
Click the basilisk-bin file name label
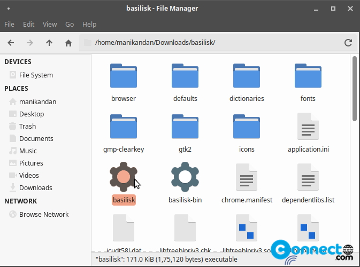point(185,200)
